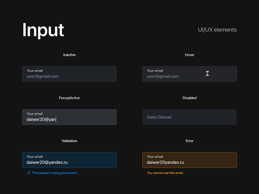Click the I-beam cursor icon in Hover field
259x194 pixels.
pos(207,73)
